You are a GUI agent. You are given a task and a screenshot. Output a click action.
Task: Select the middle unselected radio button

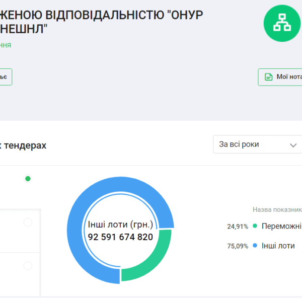point(28,222)
